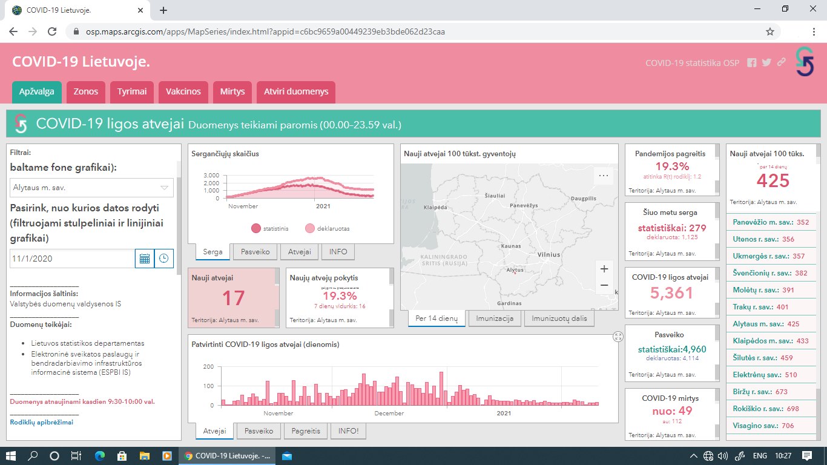Open the Zonos tab
827x465 pixels.
(x=86, y=92)
